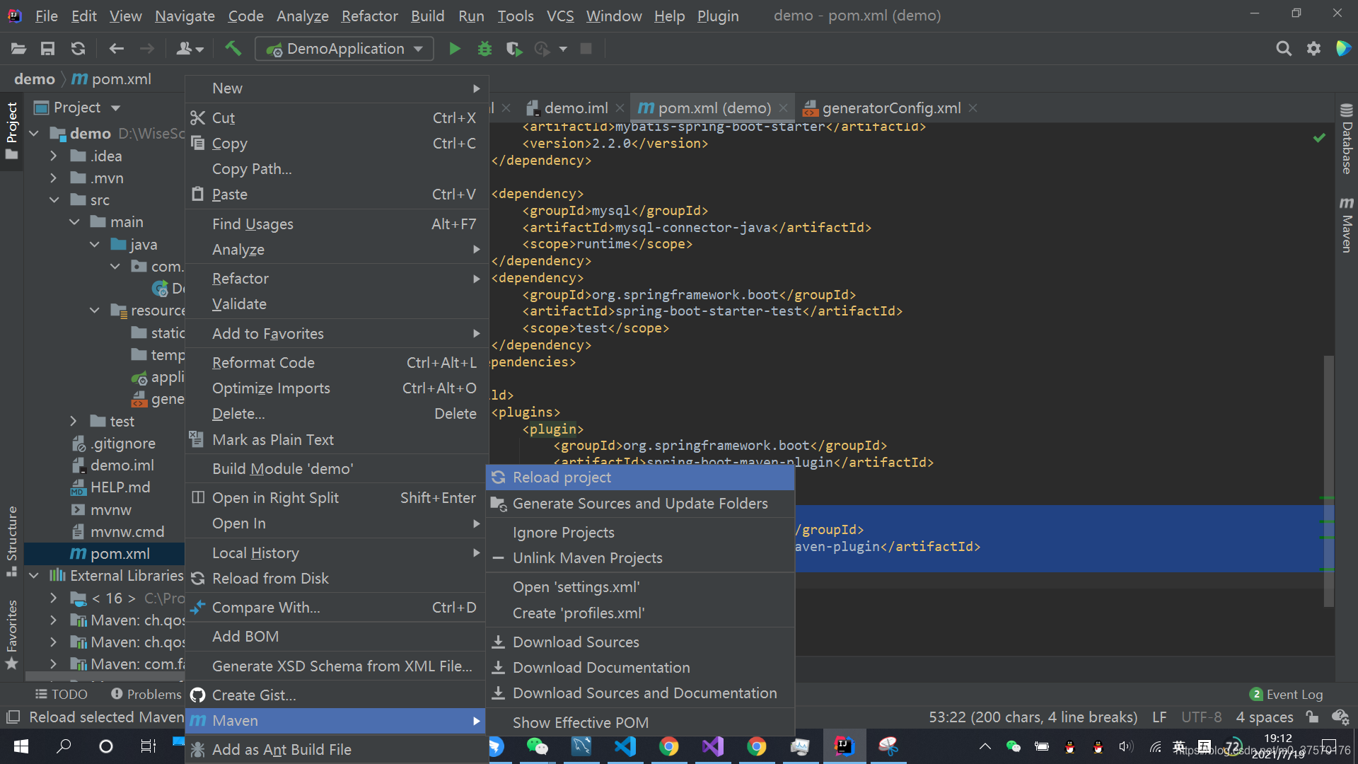Click the IntelliJ IDEA taskbar icon
The height and width of the screenshot is (764, 1358).
tap(844, 746)
